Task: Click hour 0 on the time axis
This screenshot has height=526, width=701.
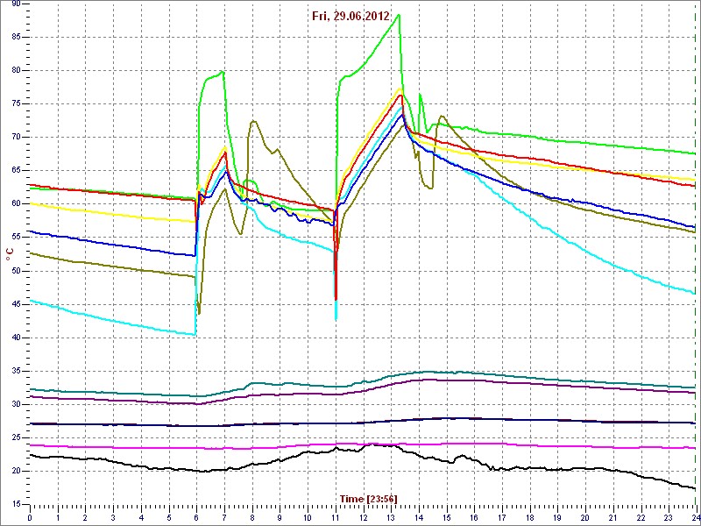Action: (30, 517)
